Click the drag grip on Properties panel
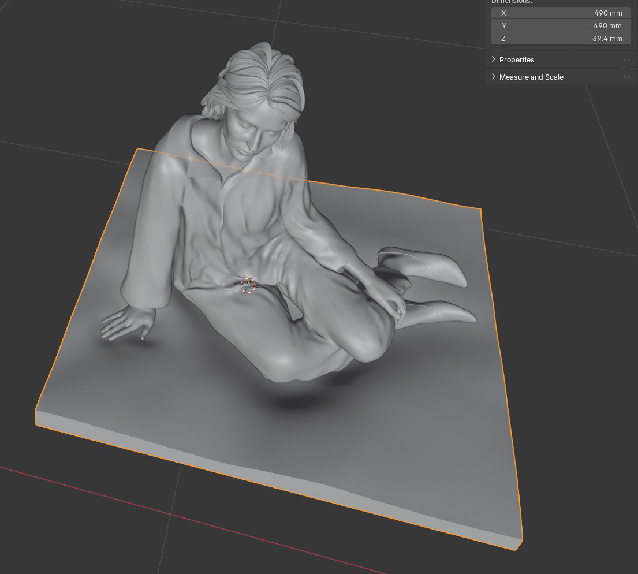 point(626,59)
